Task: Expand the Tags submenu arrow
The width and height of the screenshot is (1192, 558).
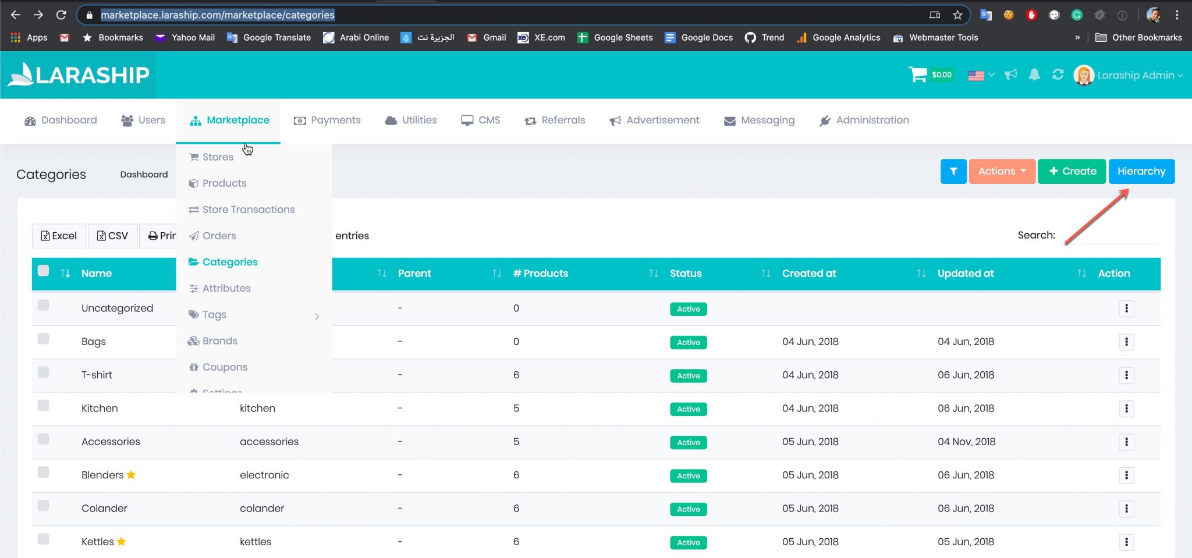Action: 317,316
